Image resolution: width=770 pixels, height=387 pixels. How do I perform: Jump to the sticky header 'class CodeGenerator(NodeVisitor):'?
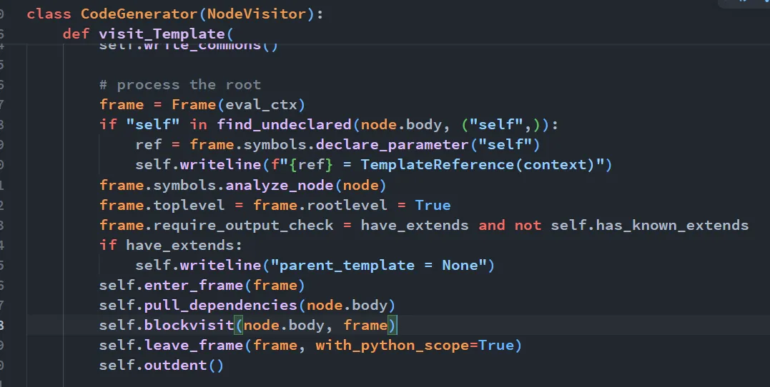pos(175,14)
